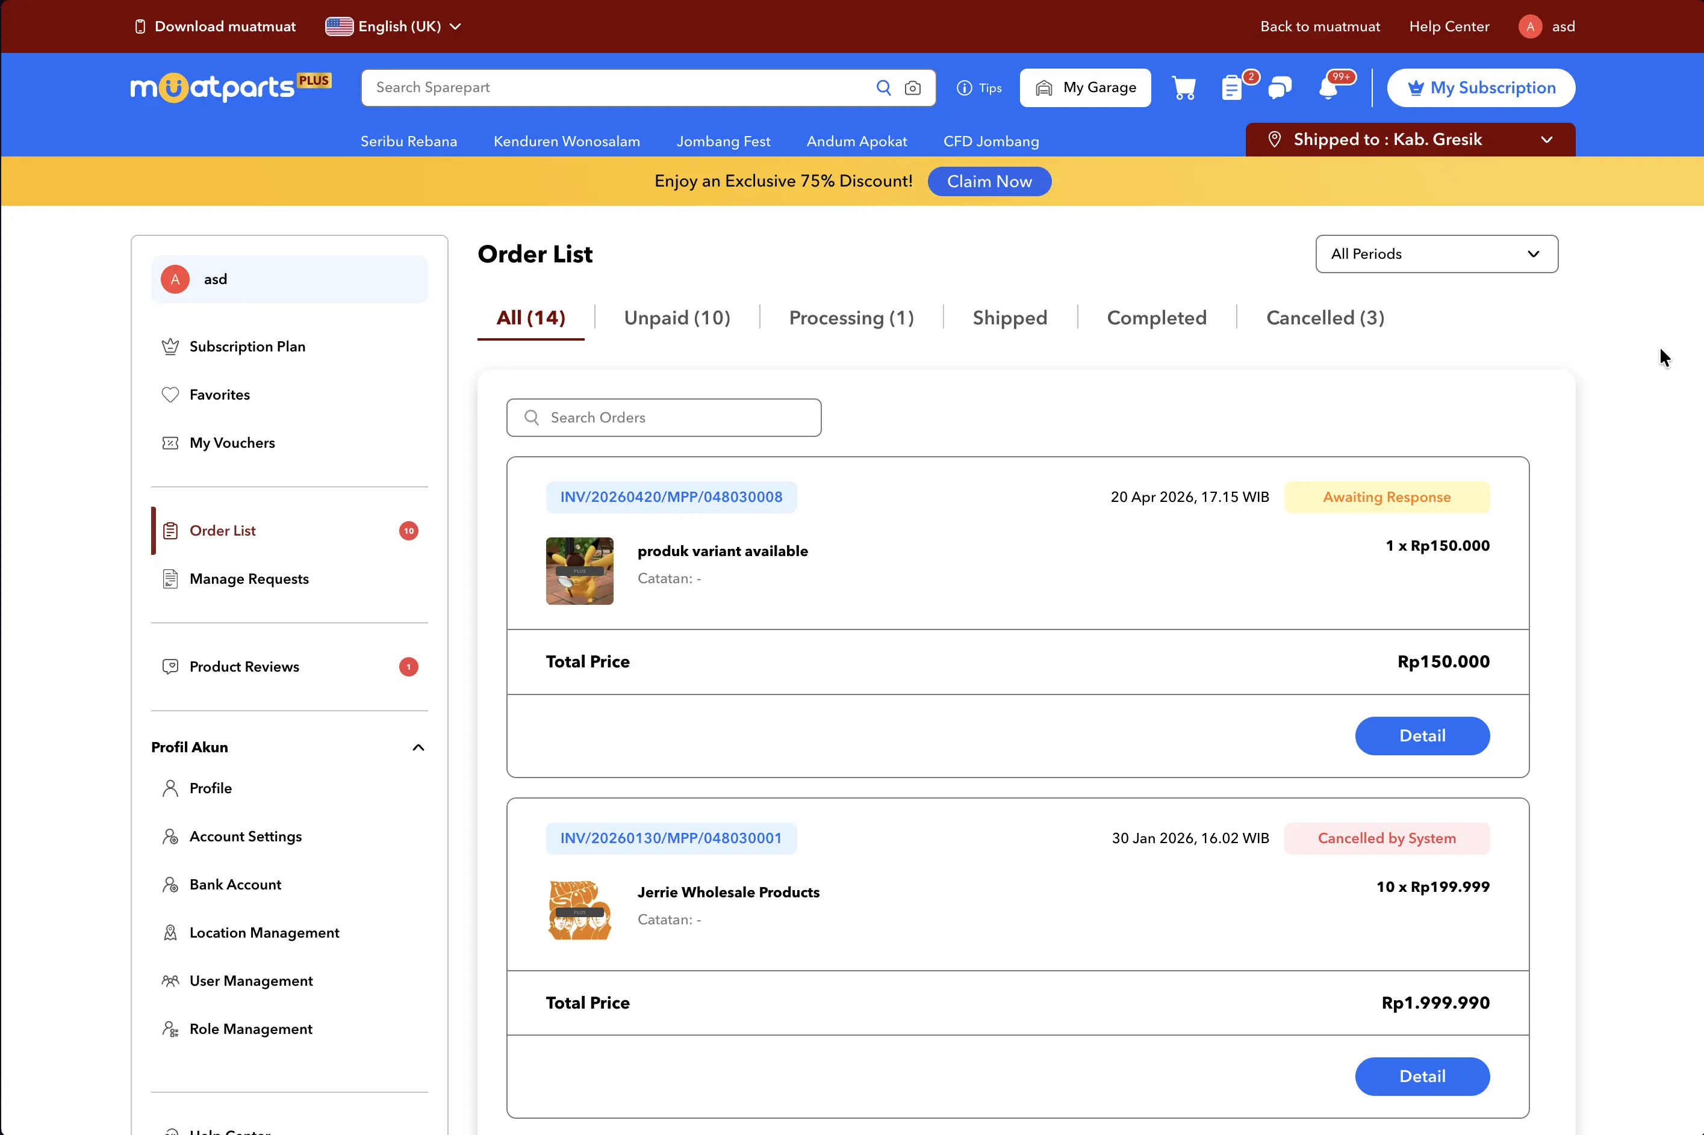The height and width of the screenshot is (1135, 1704).
Task: Switch to the Cancelled (3) tab
Action: [x=1325, y=318]
